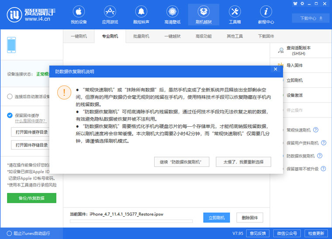
Task: Open 工具箱 toolbox icon
Action: (235, 15)
